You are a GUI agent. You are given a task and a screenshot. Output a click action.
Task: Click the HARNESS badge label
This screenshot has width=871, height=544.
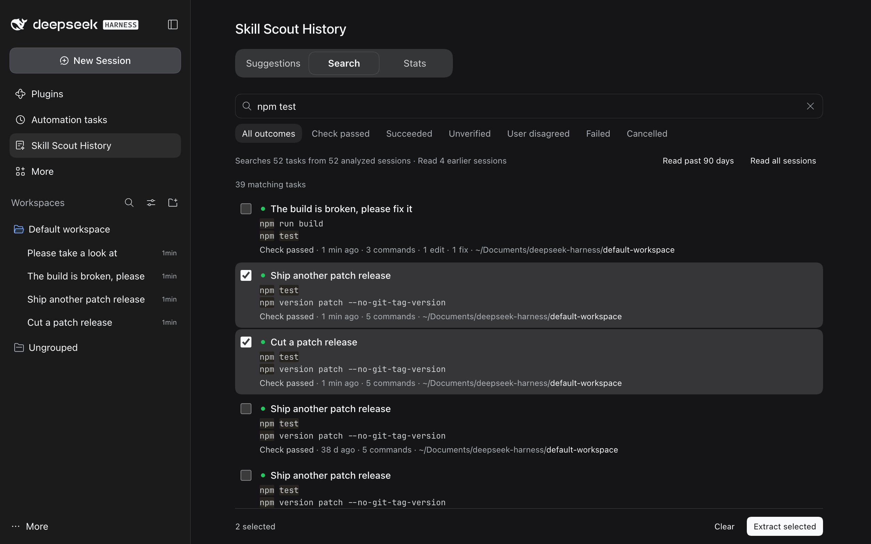(x=120, y=25)
